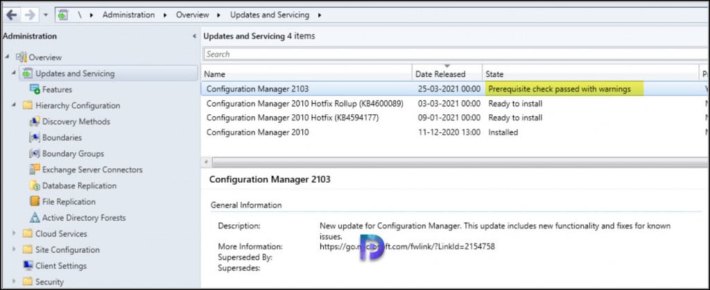Click the Database Replication icon

coord(35,185)
